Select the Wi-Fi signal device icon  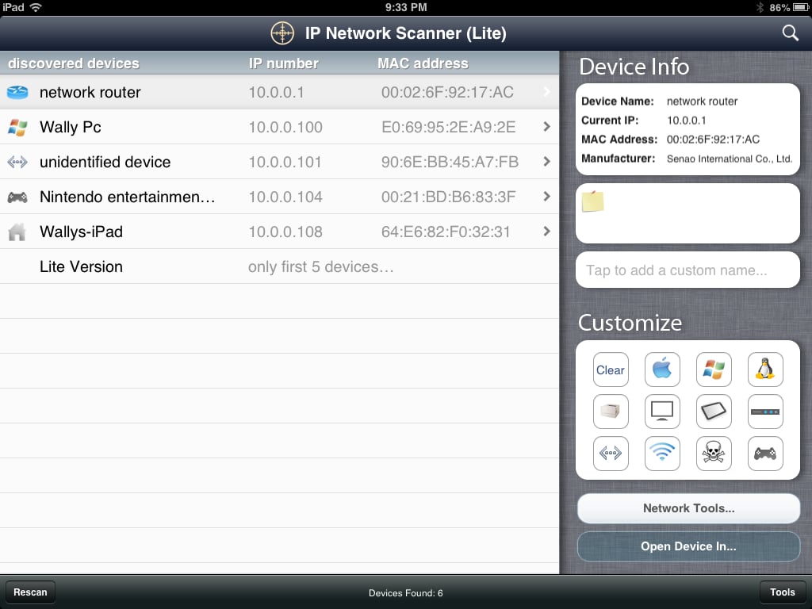pos(662,454)
